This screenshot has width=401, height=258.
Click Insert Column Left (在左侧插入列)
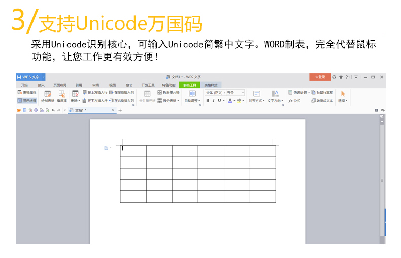[x=121, y=93]
